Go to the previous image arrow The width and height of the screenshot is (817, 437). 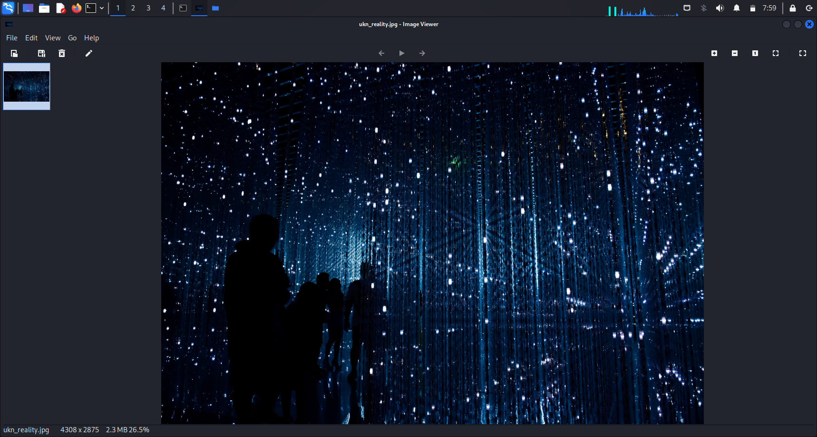click(x=381, y=53)
